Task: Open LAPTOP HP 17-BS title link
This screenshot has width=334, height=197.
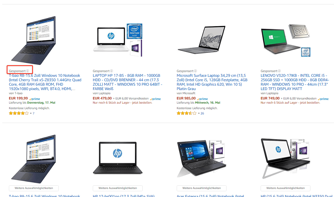Action: tap(128, 82)
